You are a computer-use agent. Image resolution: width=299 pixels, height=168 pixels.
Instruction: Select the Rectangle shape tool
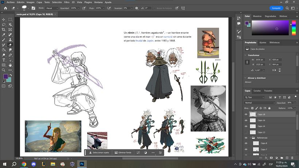(x=4, y=65)
